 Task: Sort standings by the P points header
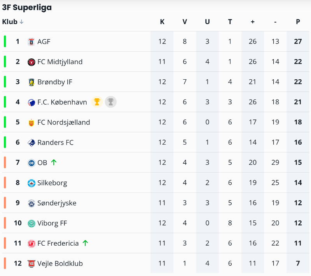pyautogui.click(x=298, y=22)
